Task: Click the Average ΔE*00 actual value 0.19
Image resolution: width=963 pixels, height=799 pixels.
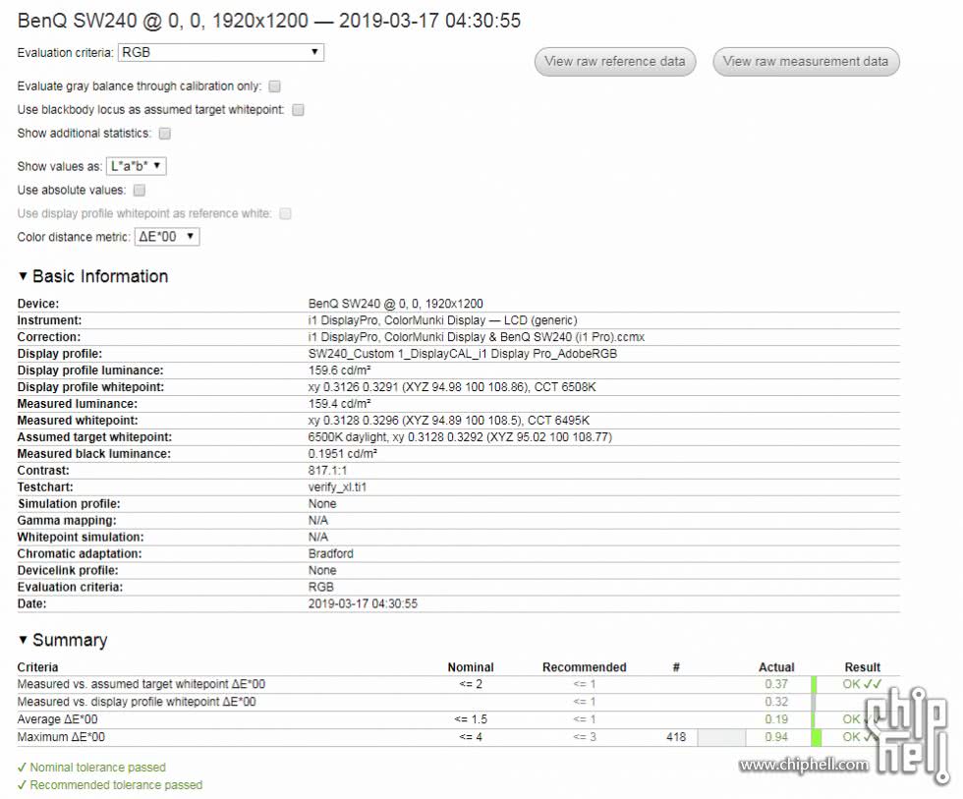Action: click(x=776, y=719)
